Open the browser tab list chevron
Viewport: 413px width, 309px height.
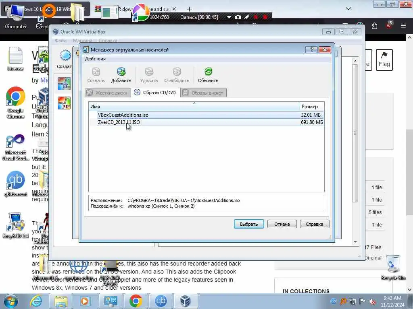pos(348,9)
